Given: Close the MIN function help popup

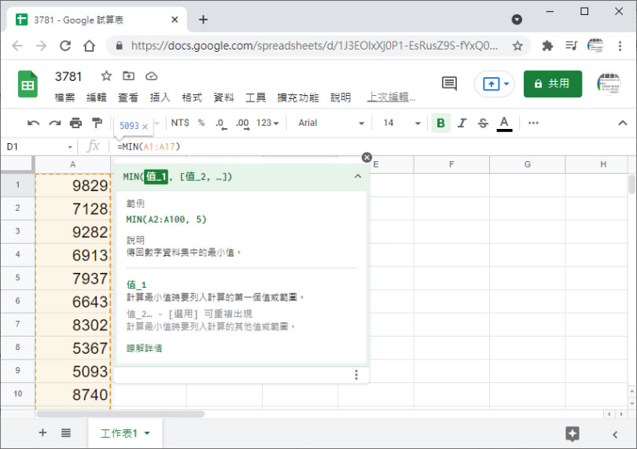Looking at the screenshot, I should point(366,157).
